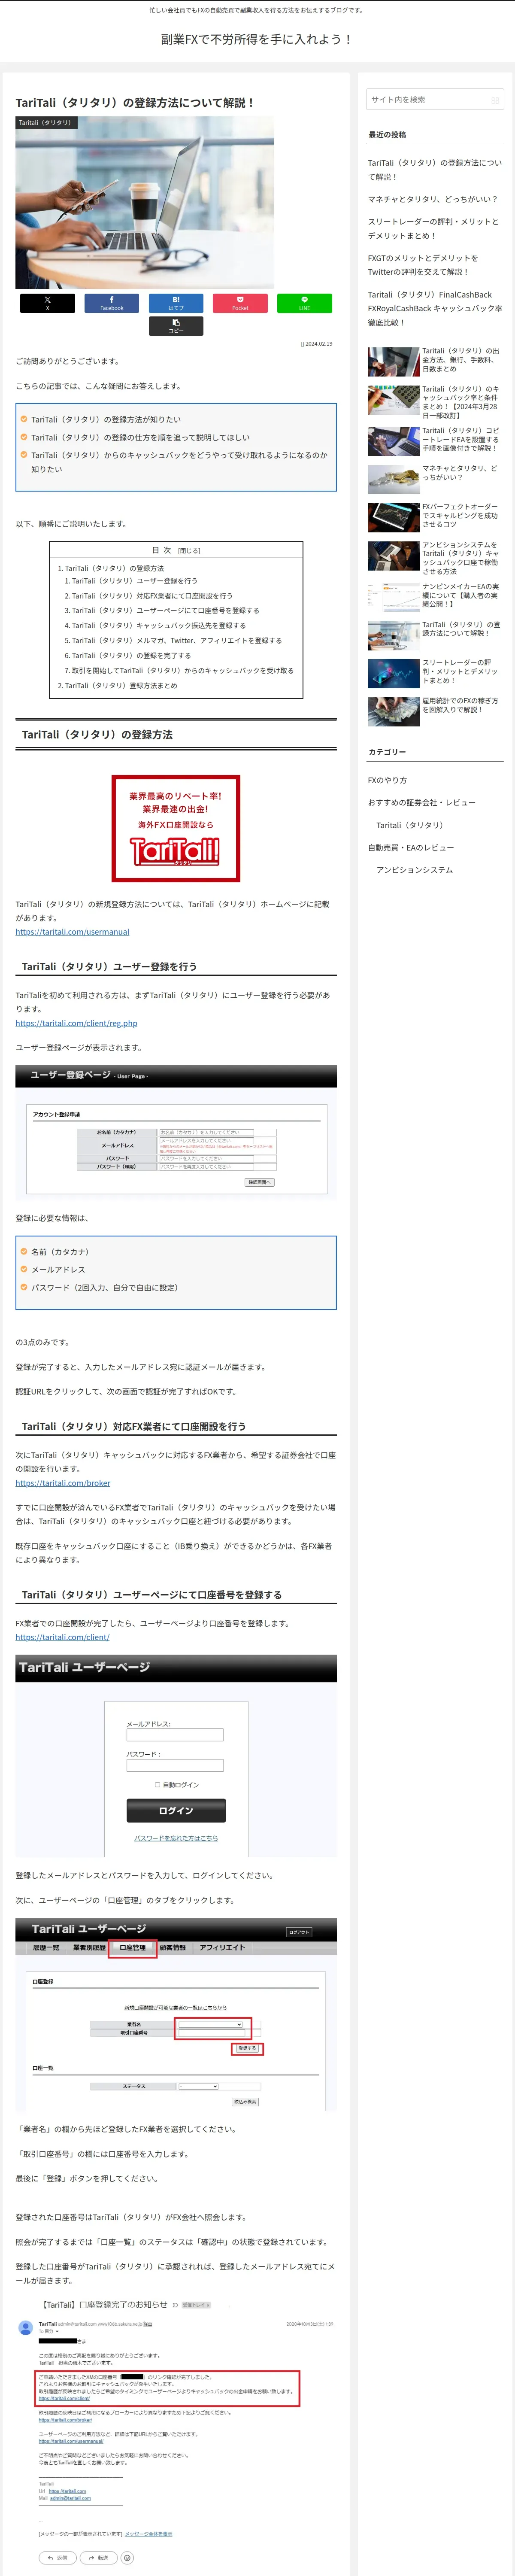515x2576 pixels.
Task: Open recent post FXGTのメリットとデメリットをTwitterの評判を交えて解説！
Action: pyautogui.click(x=423, y=264)
